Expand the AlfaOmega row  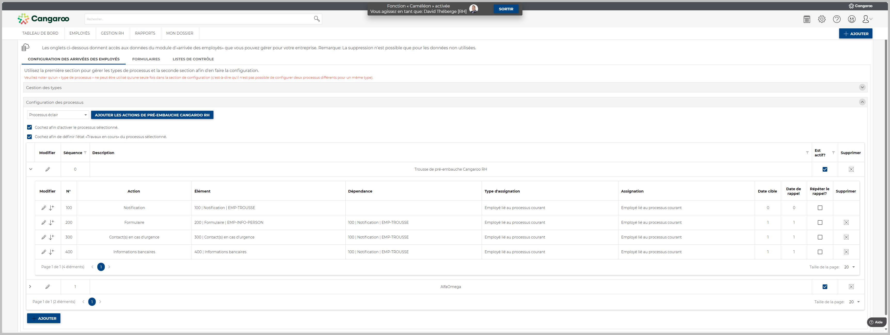[x=30, y=287]
